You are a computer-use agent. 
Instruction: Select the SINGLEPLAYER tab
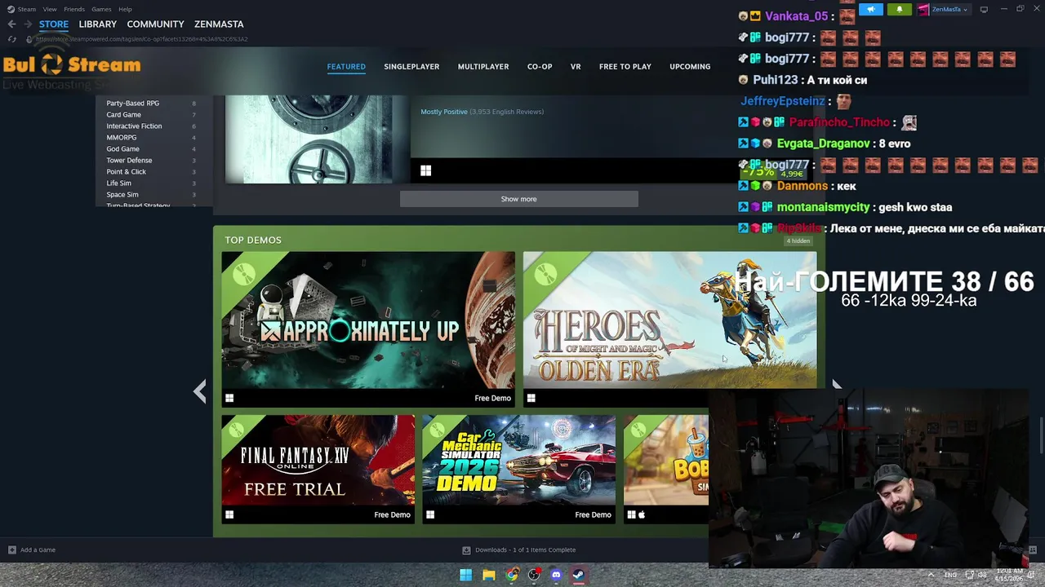(x=411, y=67)
